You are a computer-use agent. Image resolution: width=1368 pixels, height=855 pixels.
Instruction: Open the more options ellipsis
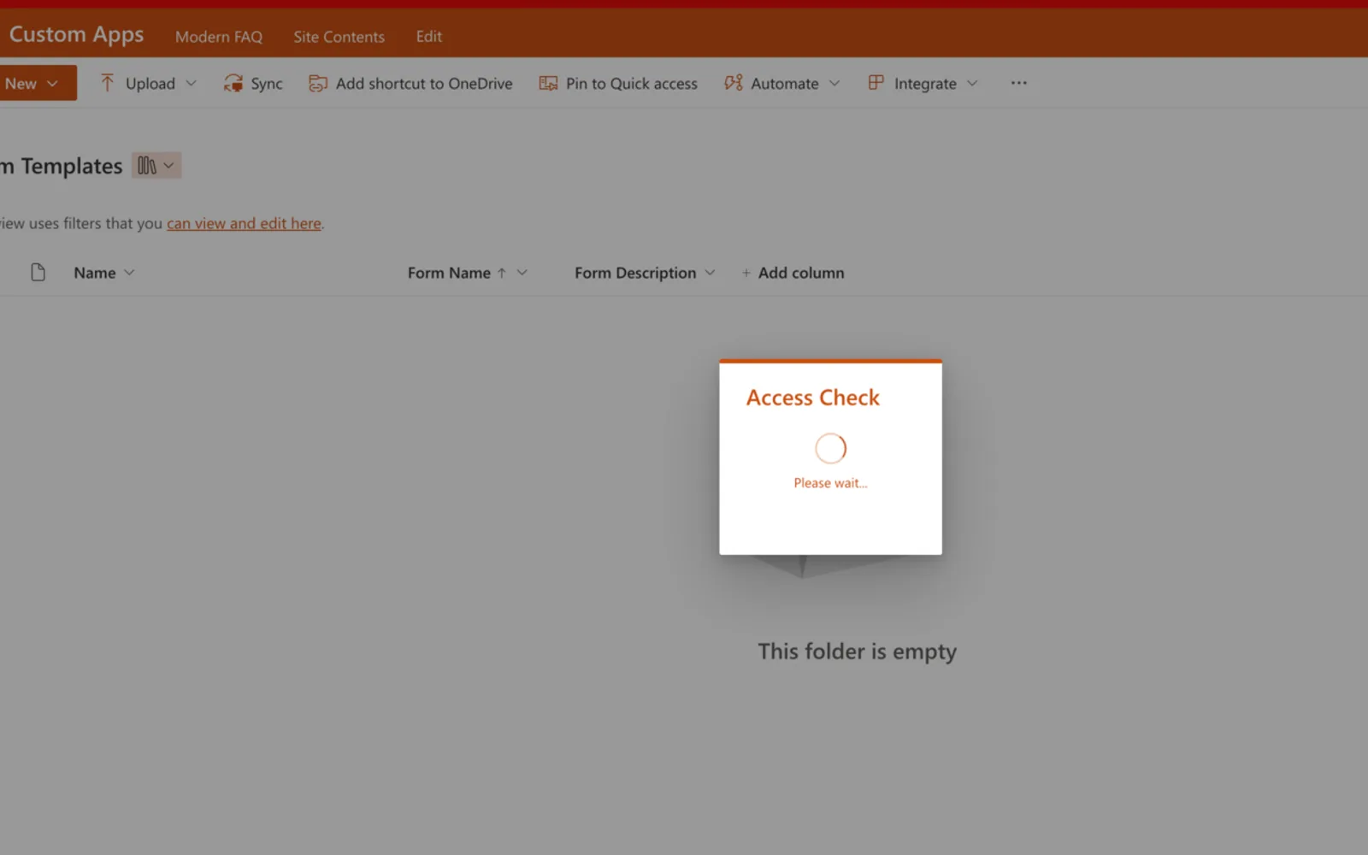point(1018,83)
